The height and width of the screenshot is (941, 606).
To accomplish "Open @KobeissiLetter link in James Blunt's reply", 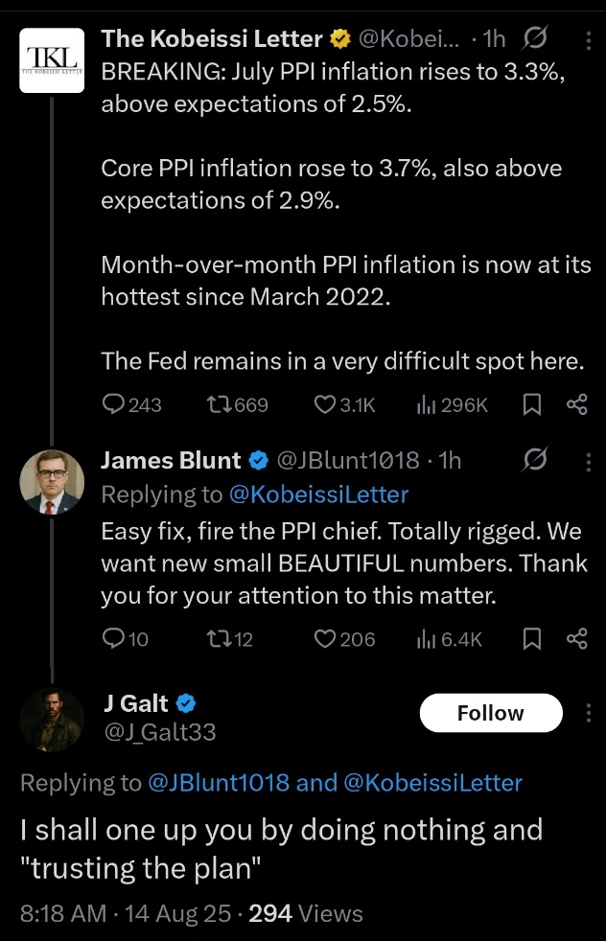I will [319, 494].
